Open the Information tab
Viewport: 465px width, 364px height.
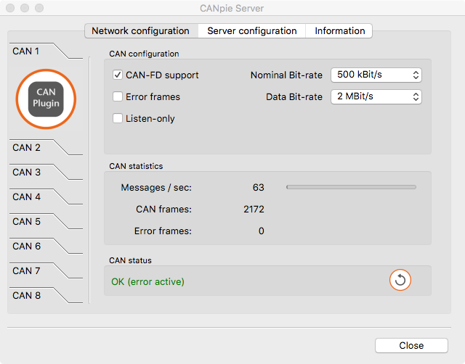coord(339,30)
